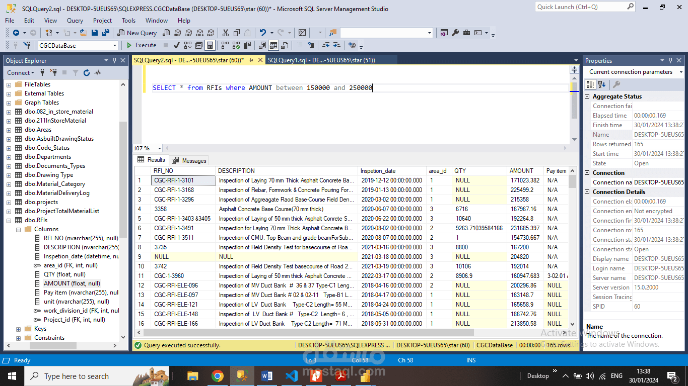
Task: Close the SQLQuery2.sql tab
Action: (x=260, y=60)
